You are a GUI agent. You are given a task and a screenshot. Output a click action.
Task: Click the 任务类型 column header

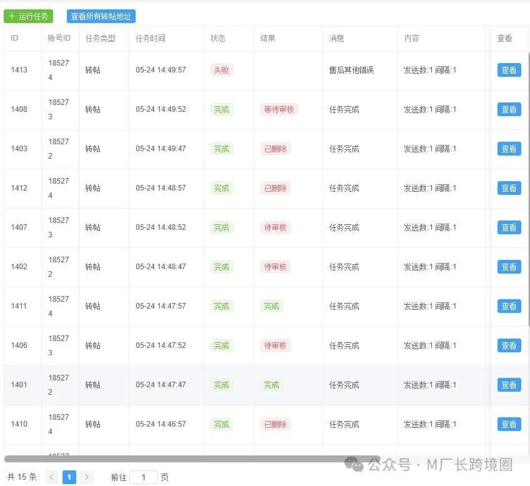[x=101, y=38]
